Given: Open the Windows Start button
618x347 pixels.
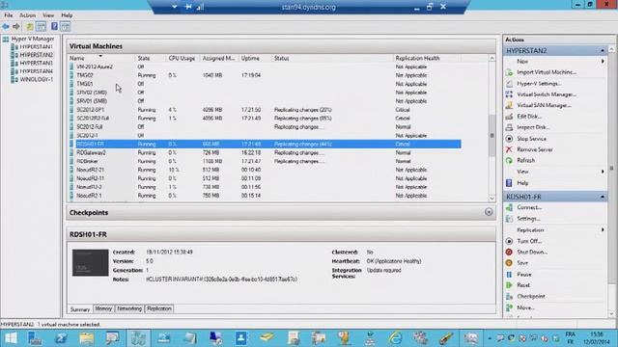Looking at the screenshot, I should point(11,338).
